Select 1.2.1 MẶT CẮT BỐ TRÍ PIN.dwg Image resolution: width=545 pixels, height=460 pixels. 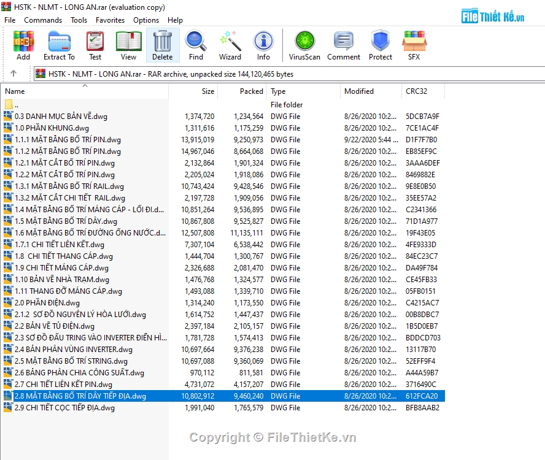coord(64,163)
